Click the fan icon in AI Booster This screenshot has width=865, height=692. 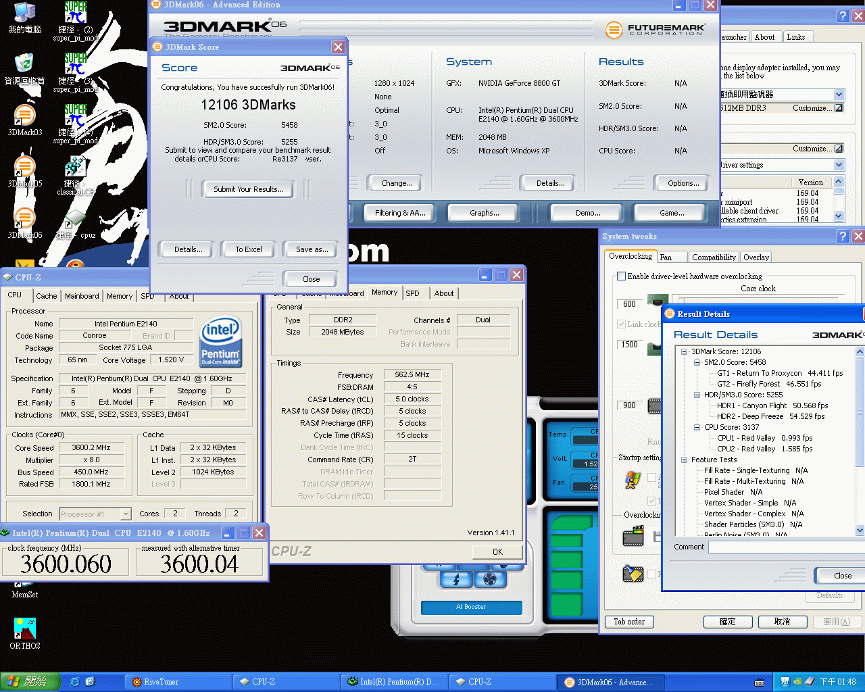(x=491, y=579)
